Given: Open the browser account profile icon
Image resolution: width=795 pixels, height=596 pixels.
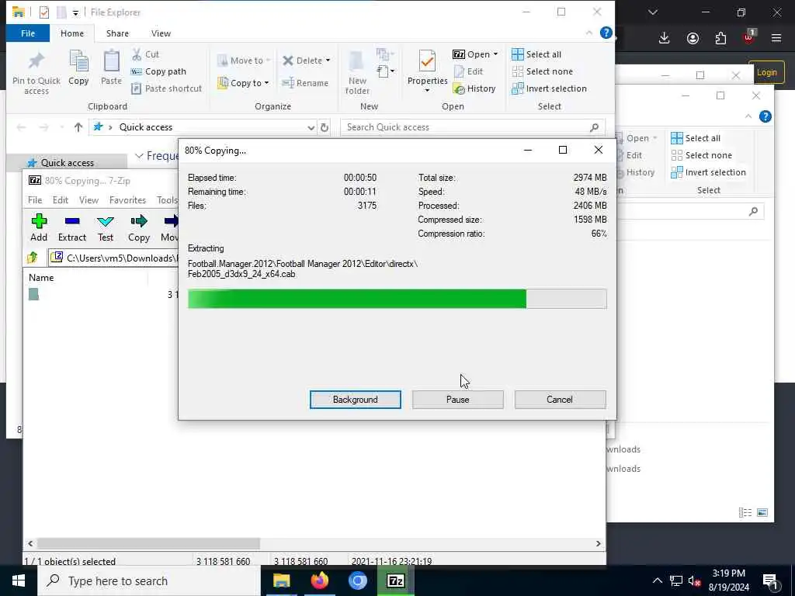Looking at the screenshot, I should click(693, 38).
